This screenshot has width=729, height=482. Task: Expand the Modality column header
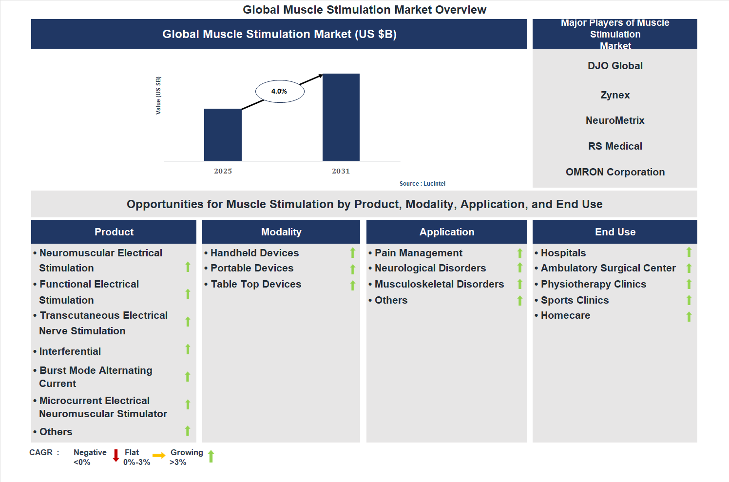point(281,231)
